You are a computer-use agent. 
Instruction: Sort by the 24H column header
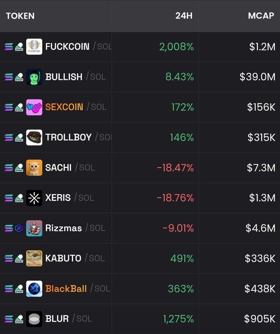click(184, 16)
